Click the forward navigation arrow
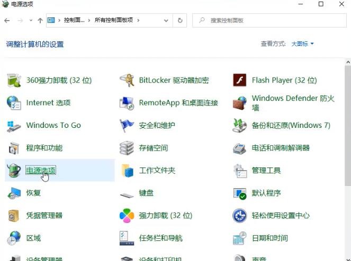 (20, 21)
